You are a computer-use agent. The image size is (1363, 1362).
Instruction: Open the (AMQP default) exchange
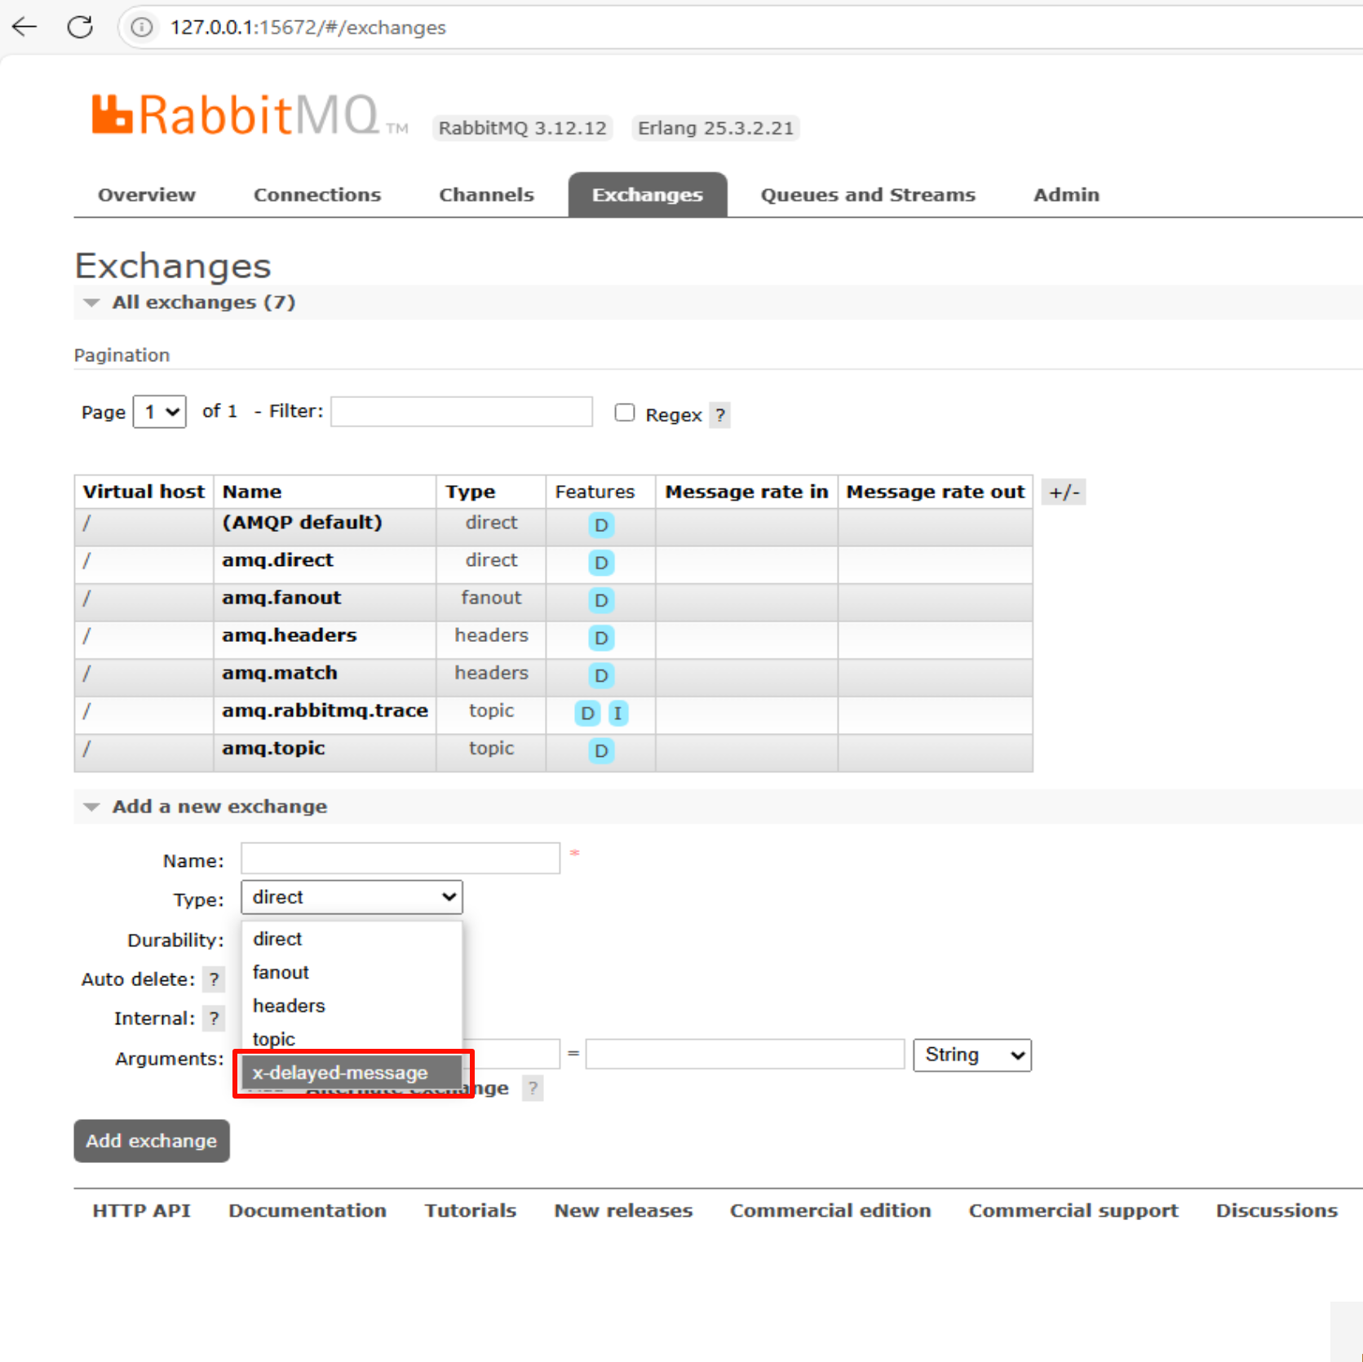302,523
